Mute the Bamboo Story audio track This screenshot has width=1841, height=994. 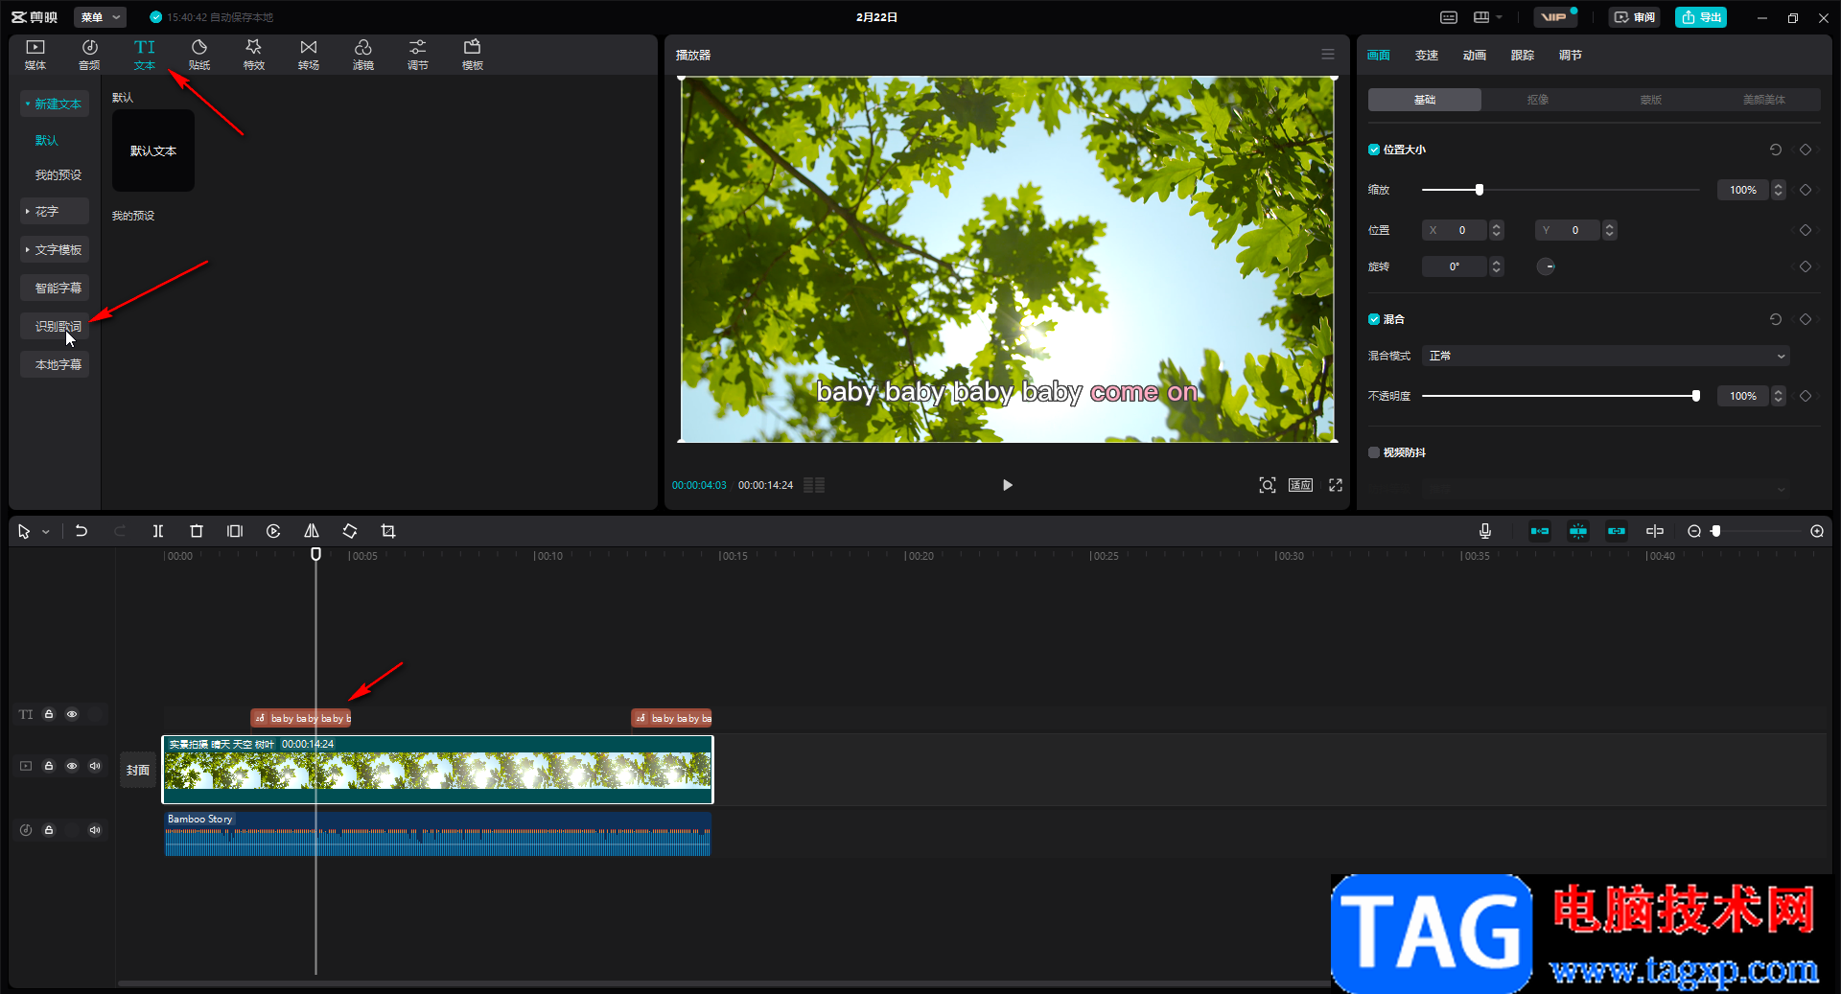coord(95,830)
